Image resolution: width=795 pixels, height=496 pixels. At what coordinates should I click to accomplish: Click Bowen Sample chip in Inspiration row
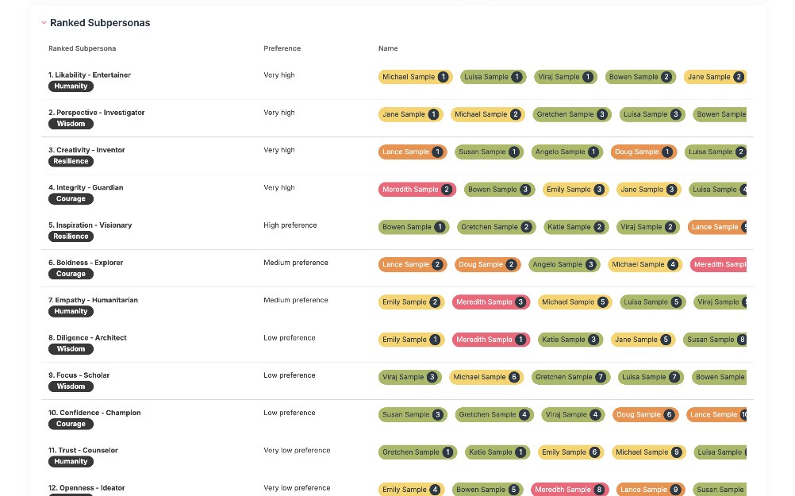(413, 227)
